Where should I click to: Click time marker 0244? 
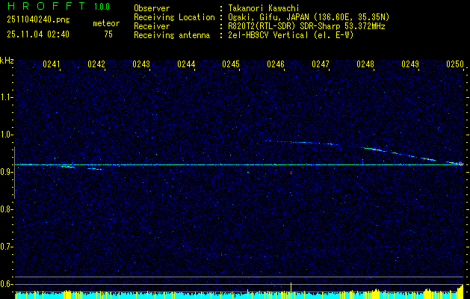tap(186, 64)
